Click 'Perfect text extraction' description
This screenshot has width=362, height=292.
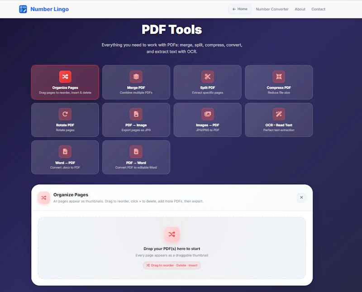coord(279,130)
